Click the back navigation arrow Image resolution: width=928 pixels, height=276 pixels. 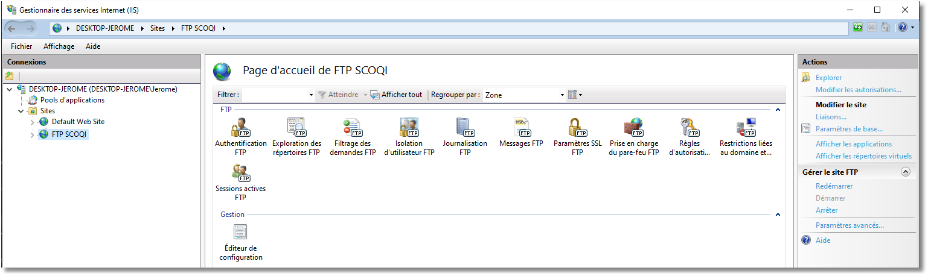coord(12,28)
